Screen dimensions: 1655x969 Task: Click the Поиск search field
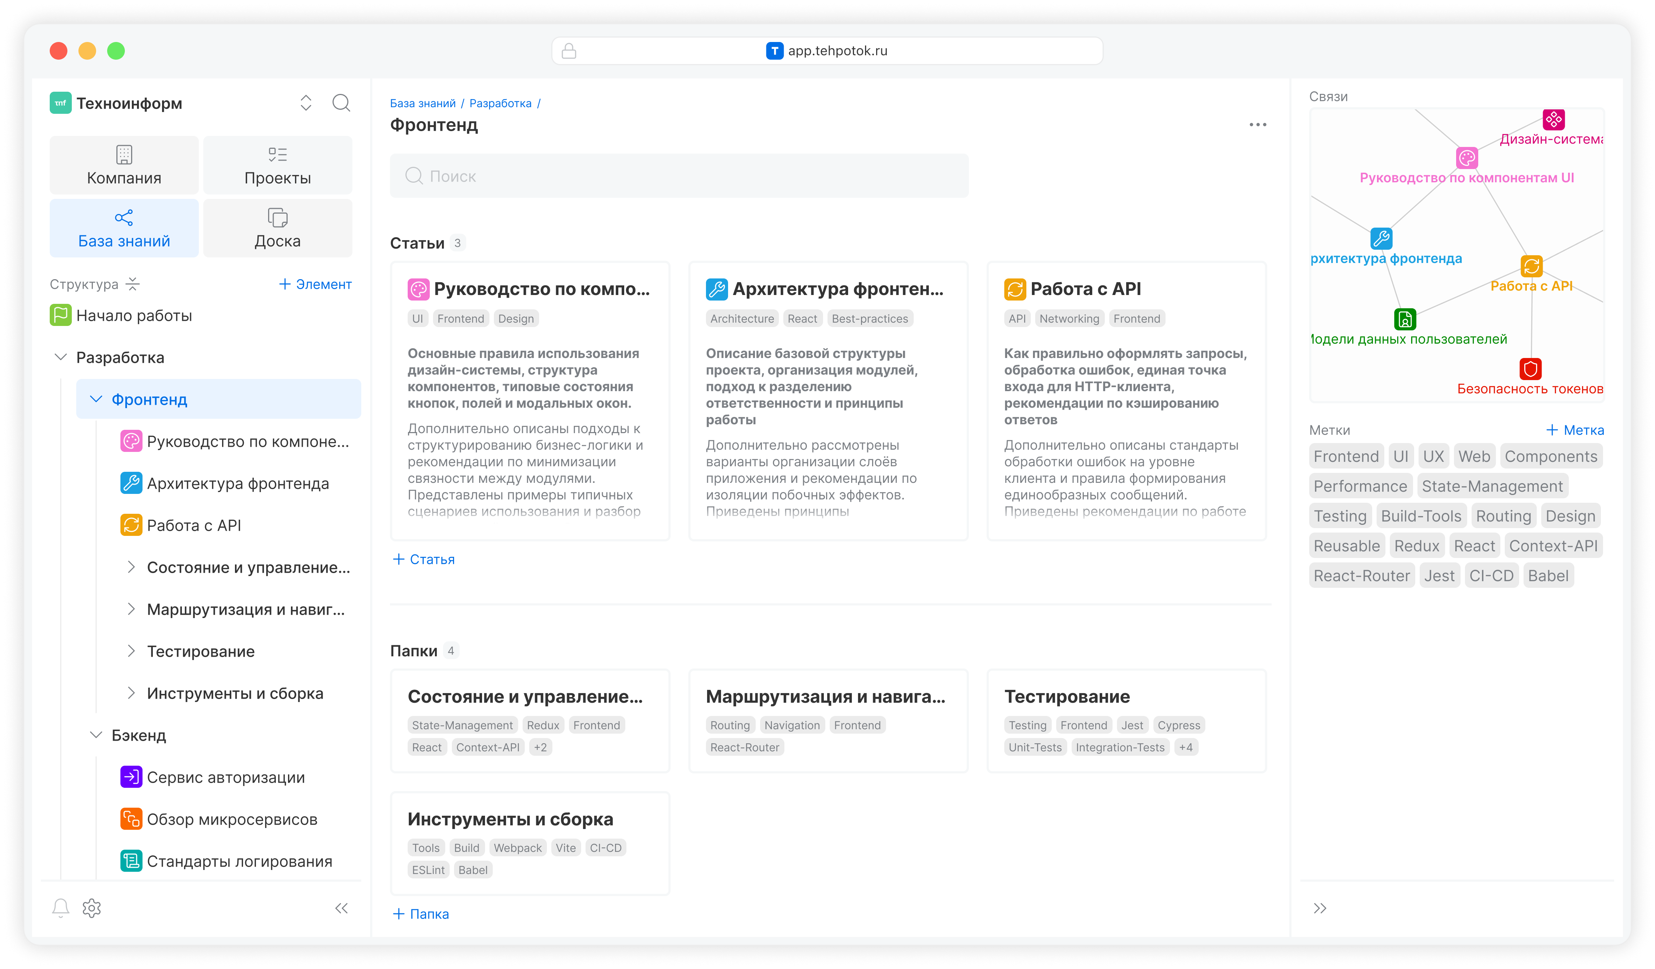678,176
